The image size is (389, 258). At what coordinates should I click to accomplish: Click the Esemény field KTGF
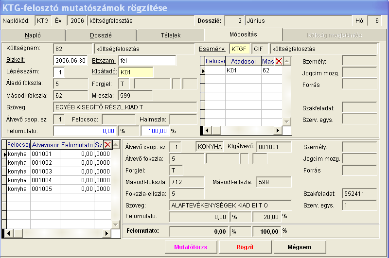click(239, 49)
